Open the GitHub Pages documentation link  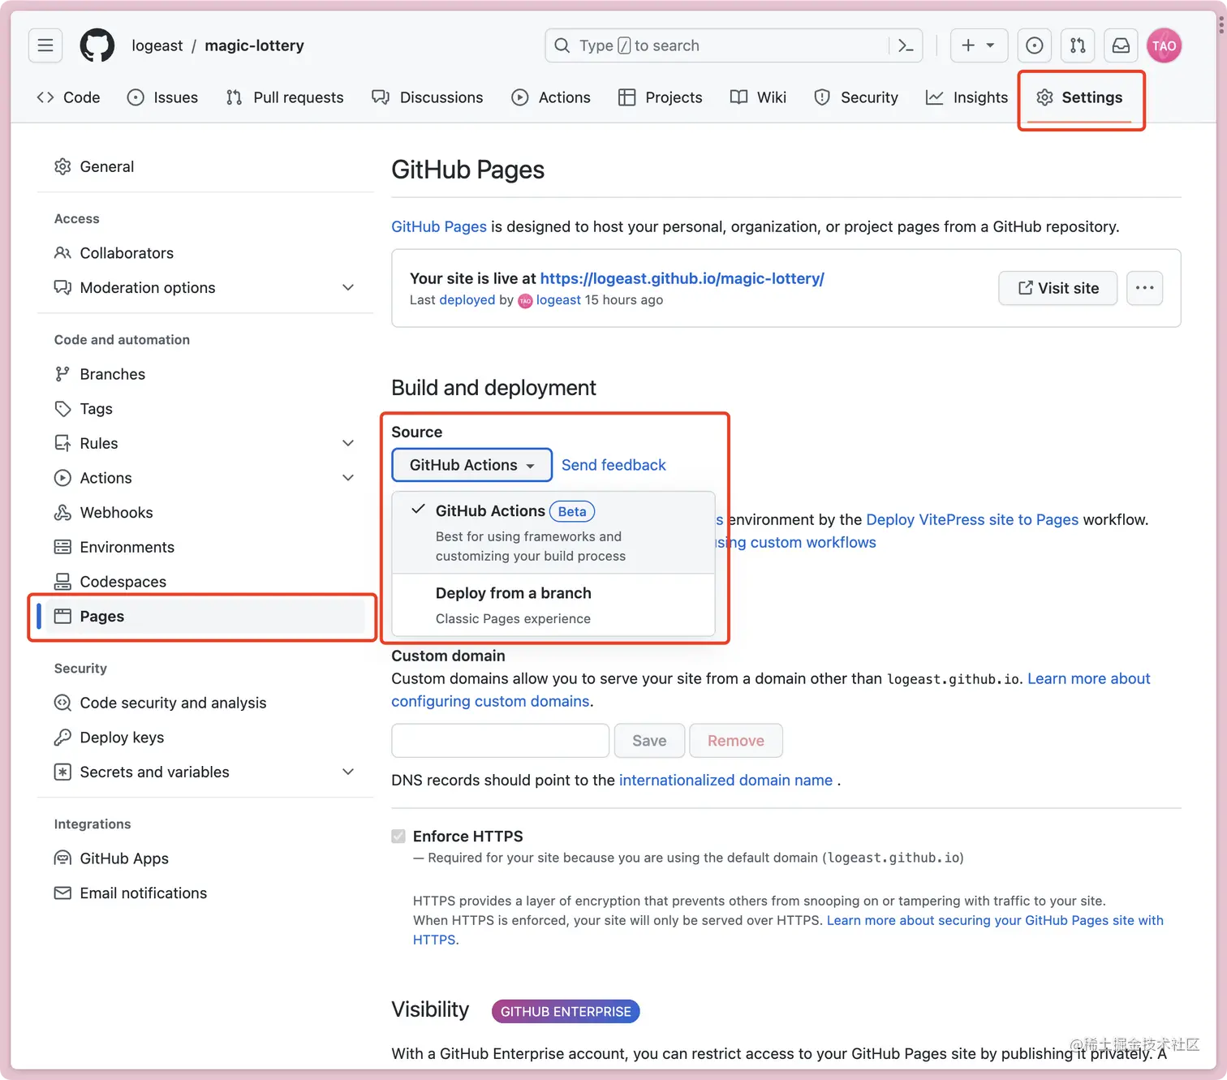439,226
